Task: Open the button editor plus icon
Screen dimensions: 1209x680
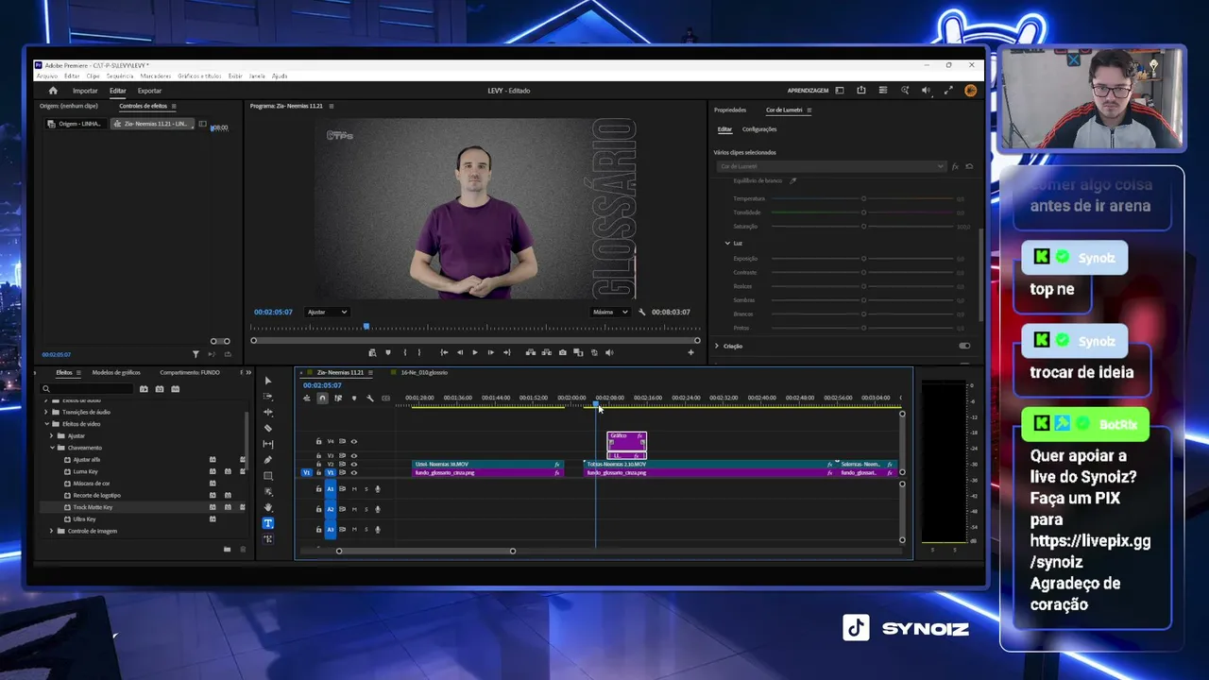Action: [690, 352]
